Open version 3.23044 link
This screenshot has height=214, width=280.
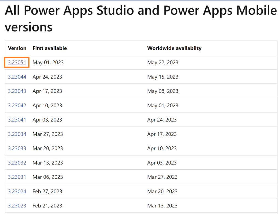17,77
